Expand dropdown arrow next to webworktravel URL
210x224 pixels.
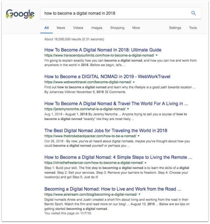click(x=134, y=82)
